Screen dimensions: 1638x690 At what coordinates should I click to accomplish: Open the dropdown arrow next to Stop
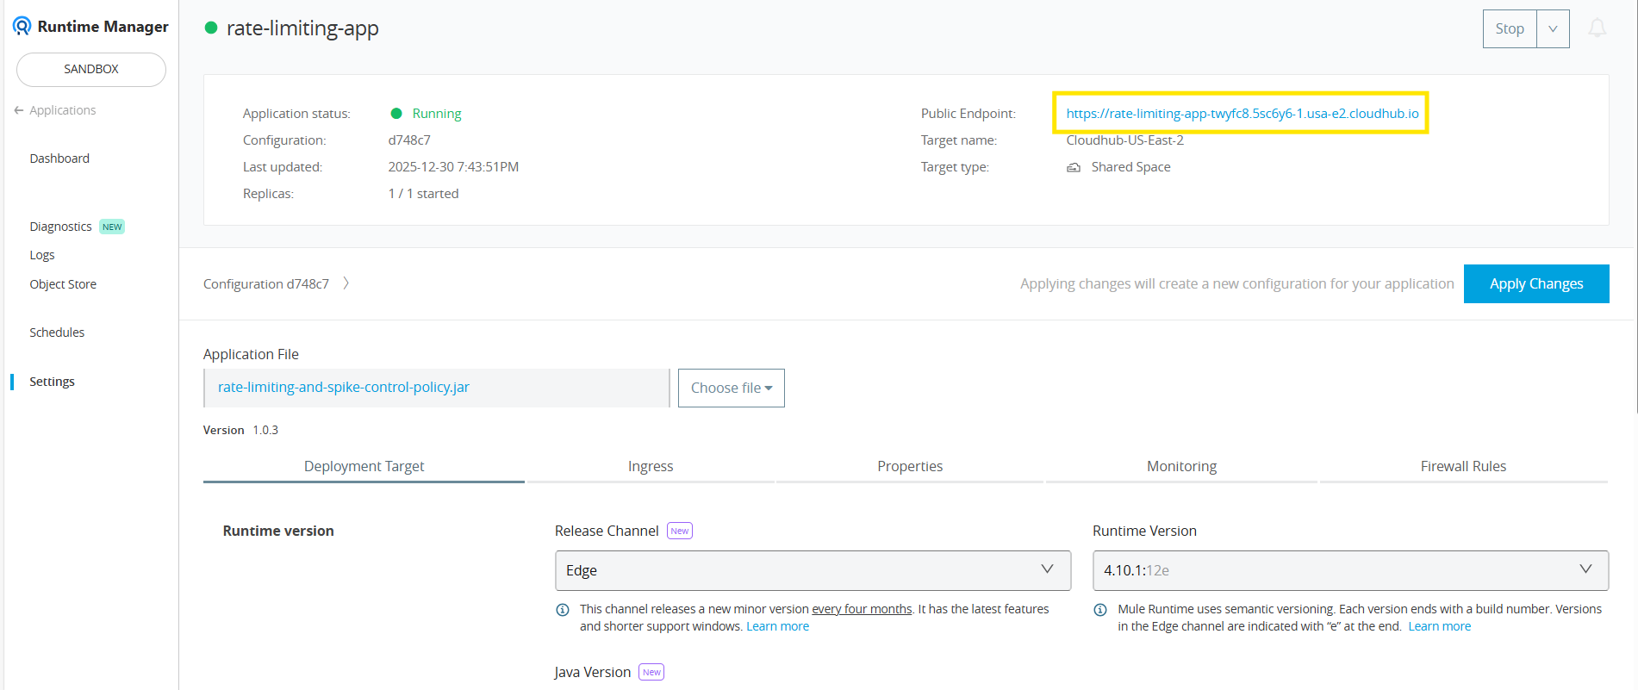pos(1553,28)
